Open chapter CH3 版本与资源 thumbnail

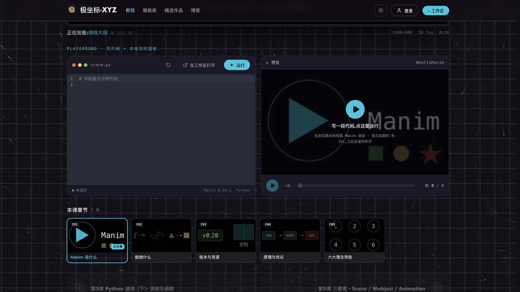click(x=226, y=240)
